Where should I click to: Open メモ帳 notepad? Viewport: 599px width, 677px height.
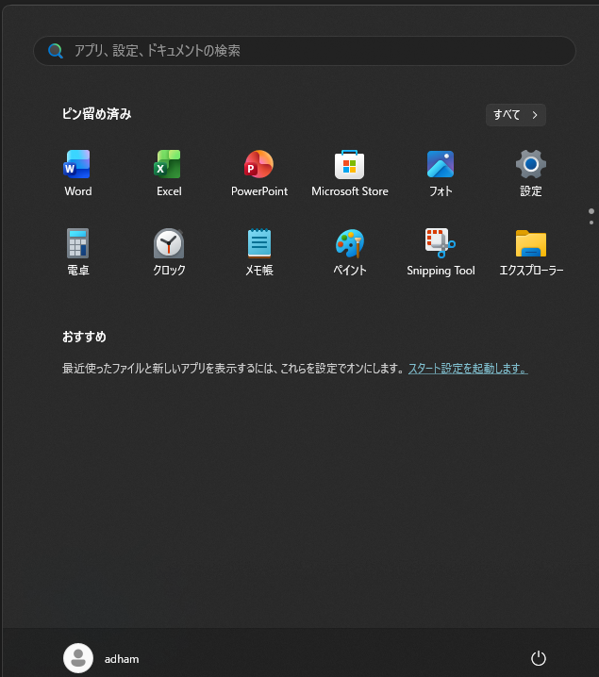click(259, 252)
